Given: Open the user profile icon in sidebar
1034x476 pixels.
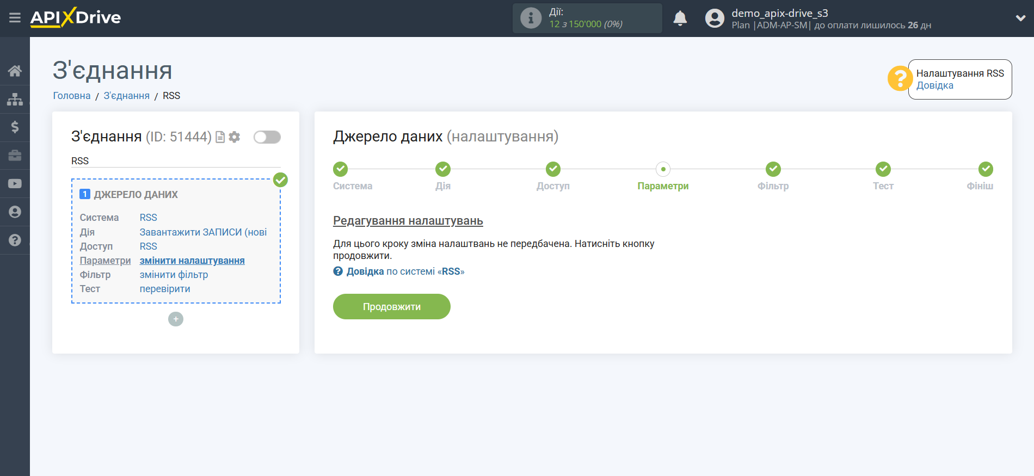Looking at the screenshot, I should click(x=15, y=212).
